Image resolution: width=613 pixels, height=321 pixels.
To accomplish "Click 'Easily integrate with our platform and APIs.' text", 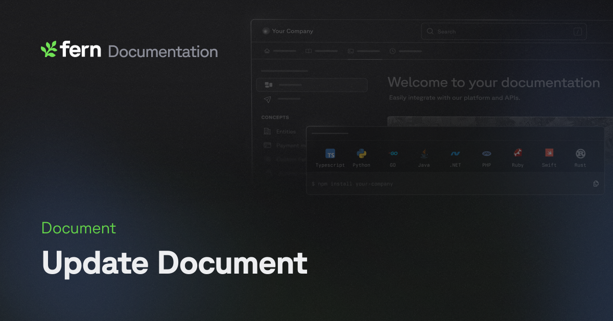I will (x=455, y=97).
